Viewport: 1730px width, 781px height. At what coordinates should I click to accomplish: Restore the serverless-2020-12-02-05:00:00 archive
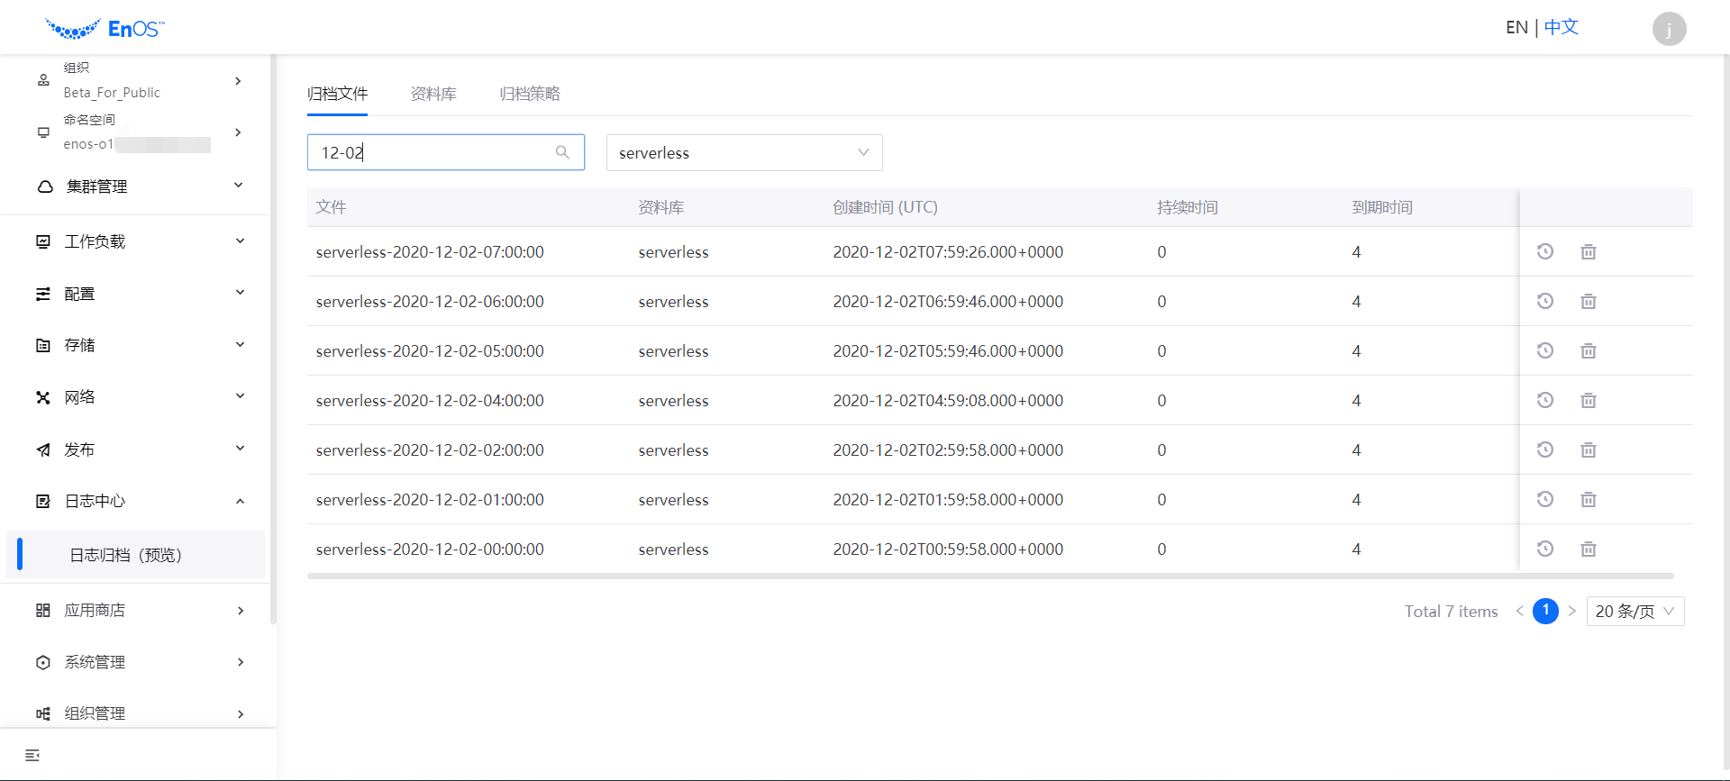pyautogui.click(x=1544, y=350)
